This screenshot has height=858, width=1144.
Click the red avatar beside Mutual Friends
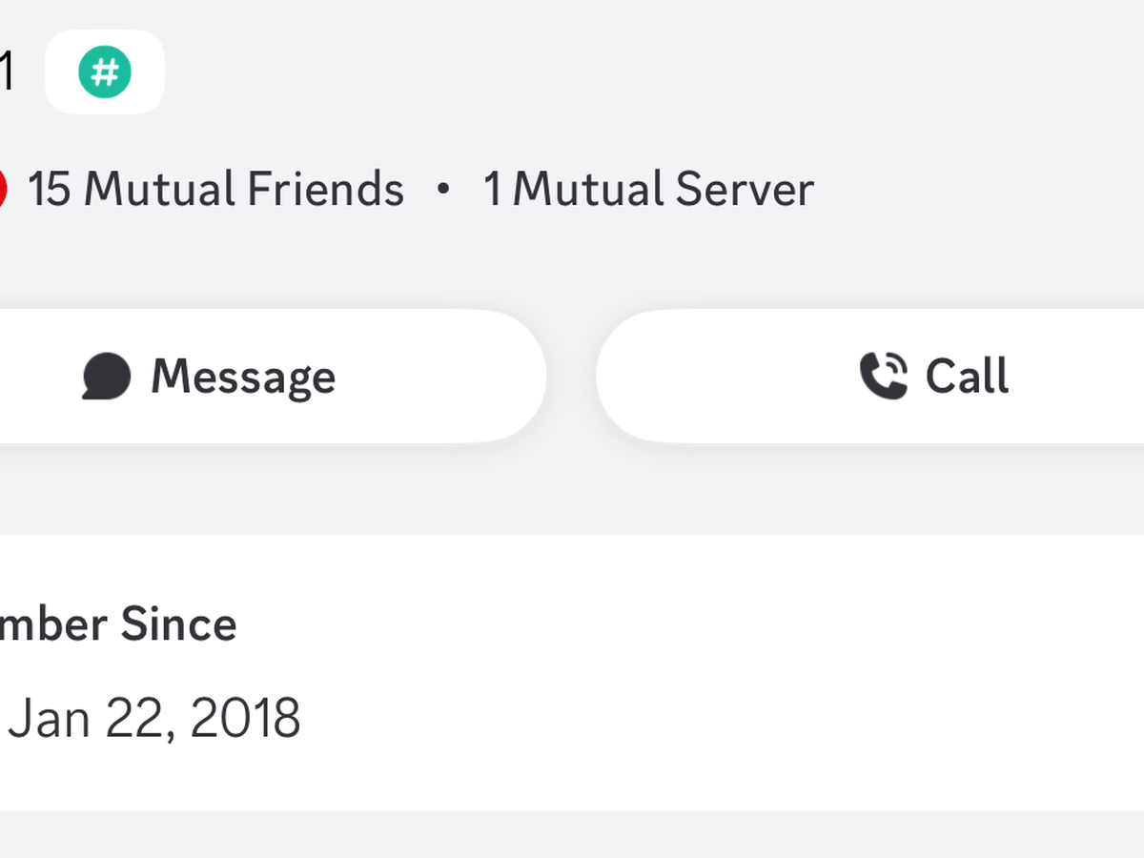[x=2, y=189]
